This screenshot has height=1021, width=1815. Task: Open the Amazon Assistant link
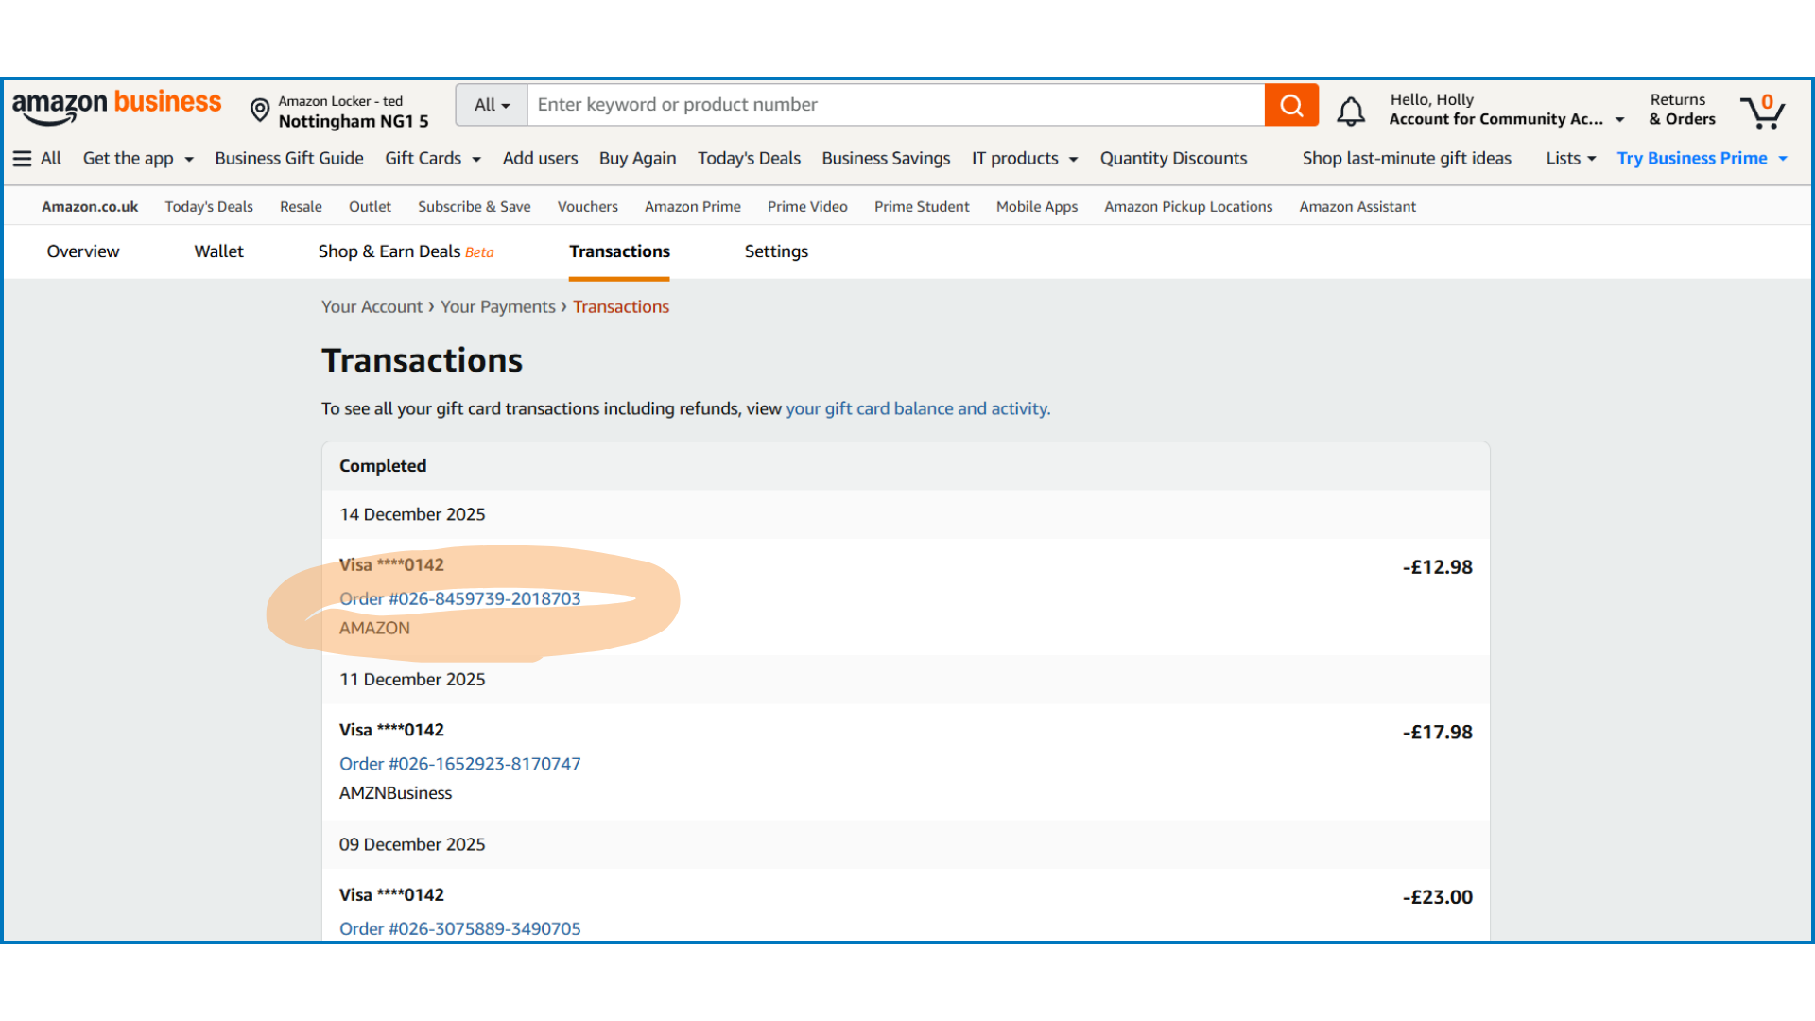point(1357,206)
